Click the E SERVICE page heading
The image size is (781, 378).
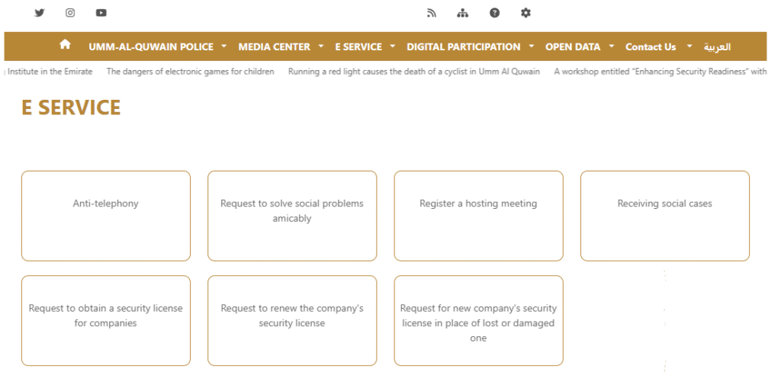71,107
